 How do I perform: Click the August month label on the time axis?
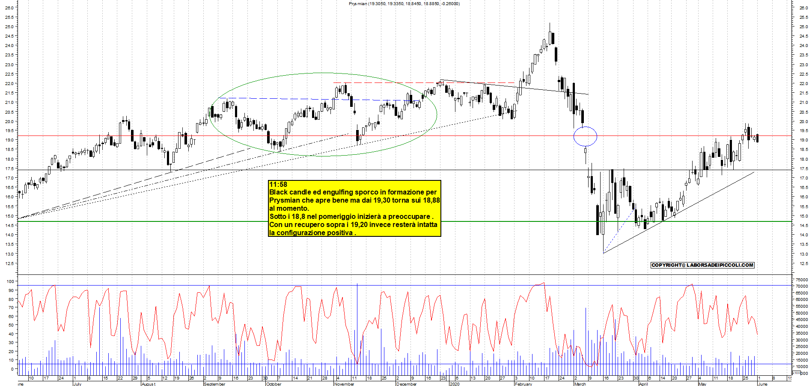149,384
